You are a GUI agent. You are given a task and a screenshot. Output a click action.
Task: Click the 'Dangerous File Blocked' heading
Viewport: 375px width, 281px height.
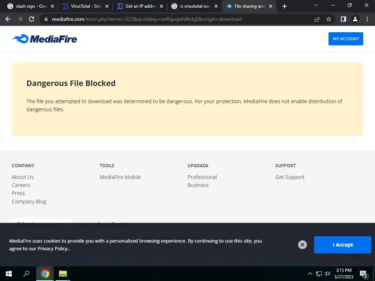[71, 83]
